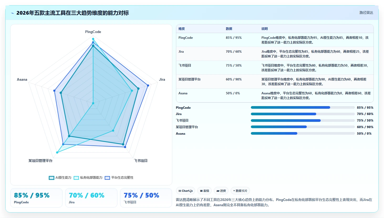
Task: Click the 数据卡片 tag chip
Action: (240, 191)
